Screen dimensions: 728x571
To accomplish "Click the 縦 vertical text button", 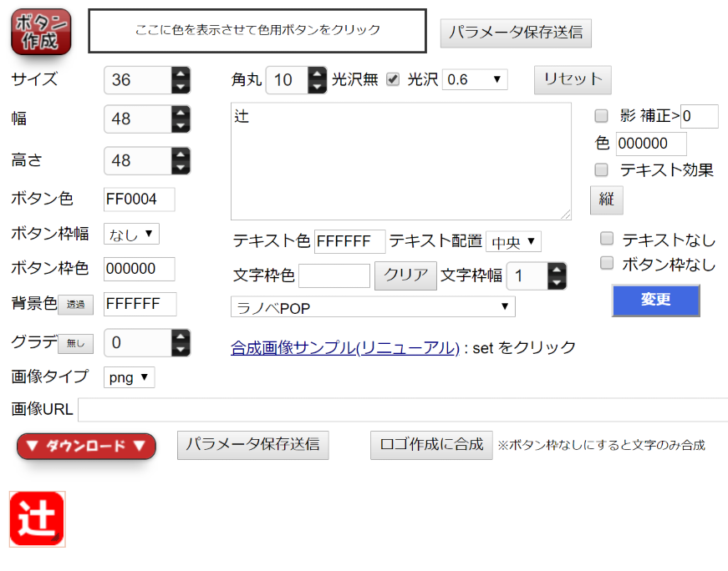I will click(606, 200).
